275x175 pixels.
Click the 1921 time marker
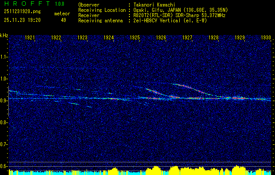[x=30, y=38]
